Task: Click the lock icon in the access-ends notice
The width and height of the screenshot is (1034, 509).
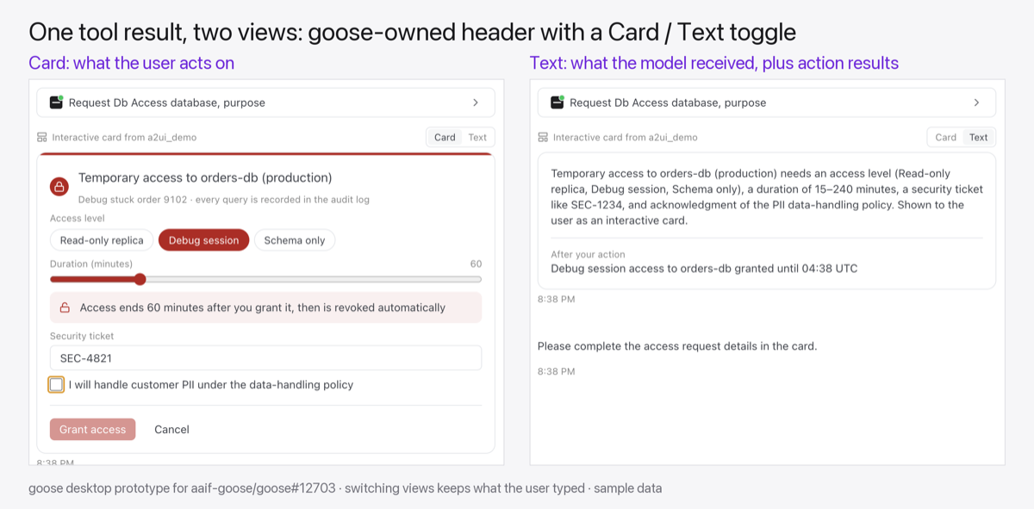Action: pyautogui.click(x=65, y=307)
